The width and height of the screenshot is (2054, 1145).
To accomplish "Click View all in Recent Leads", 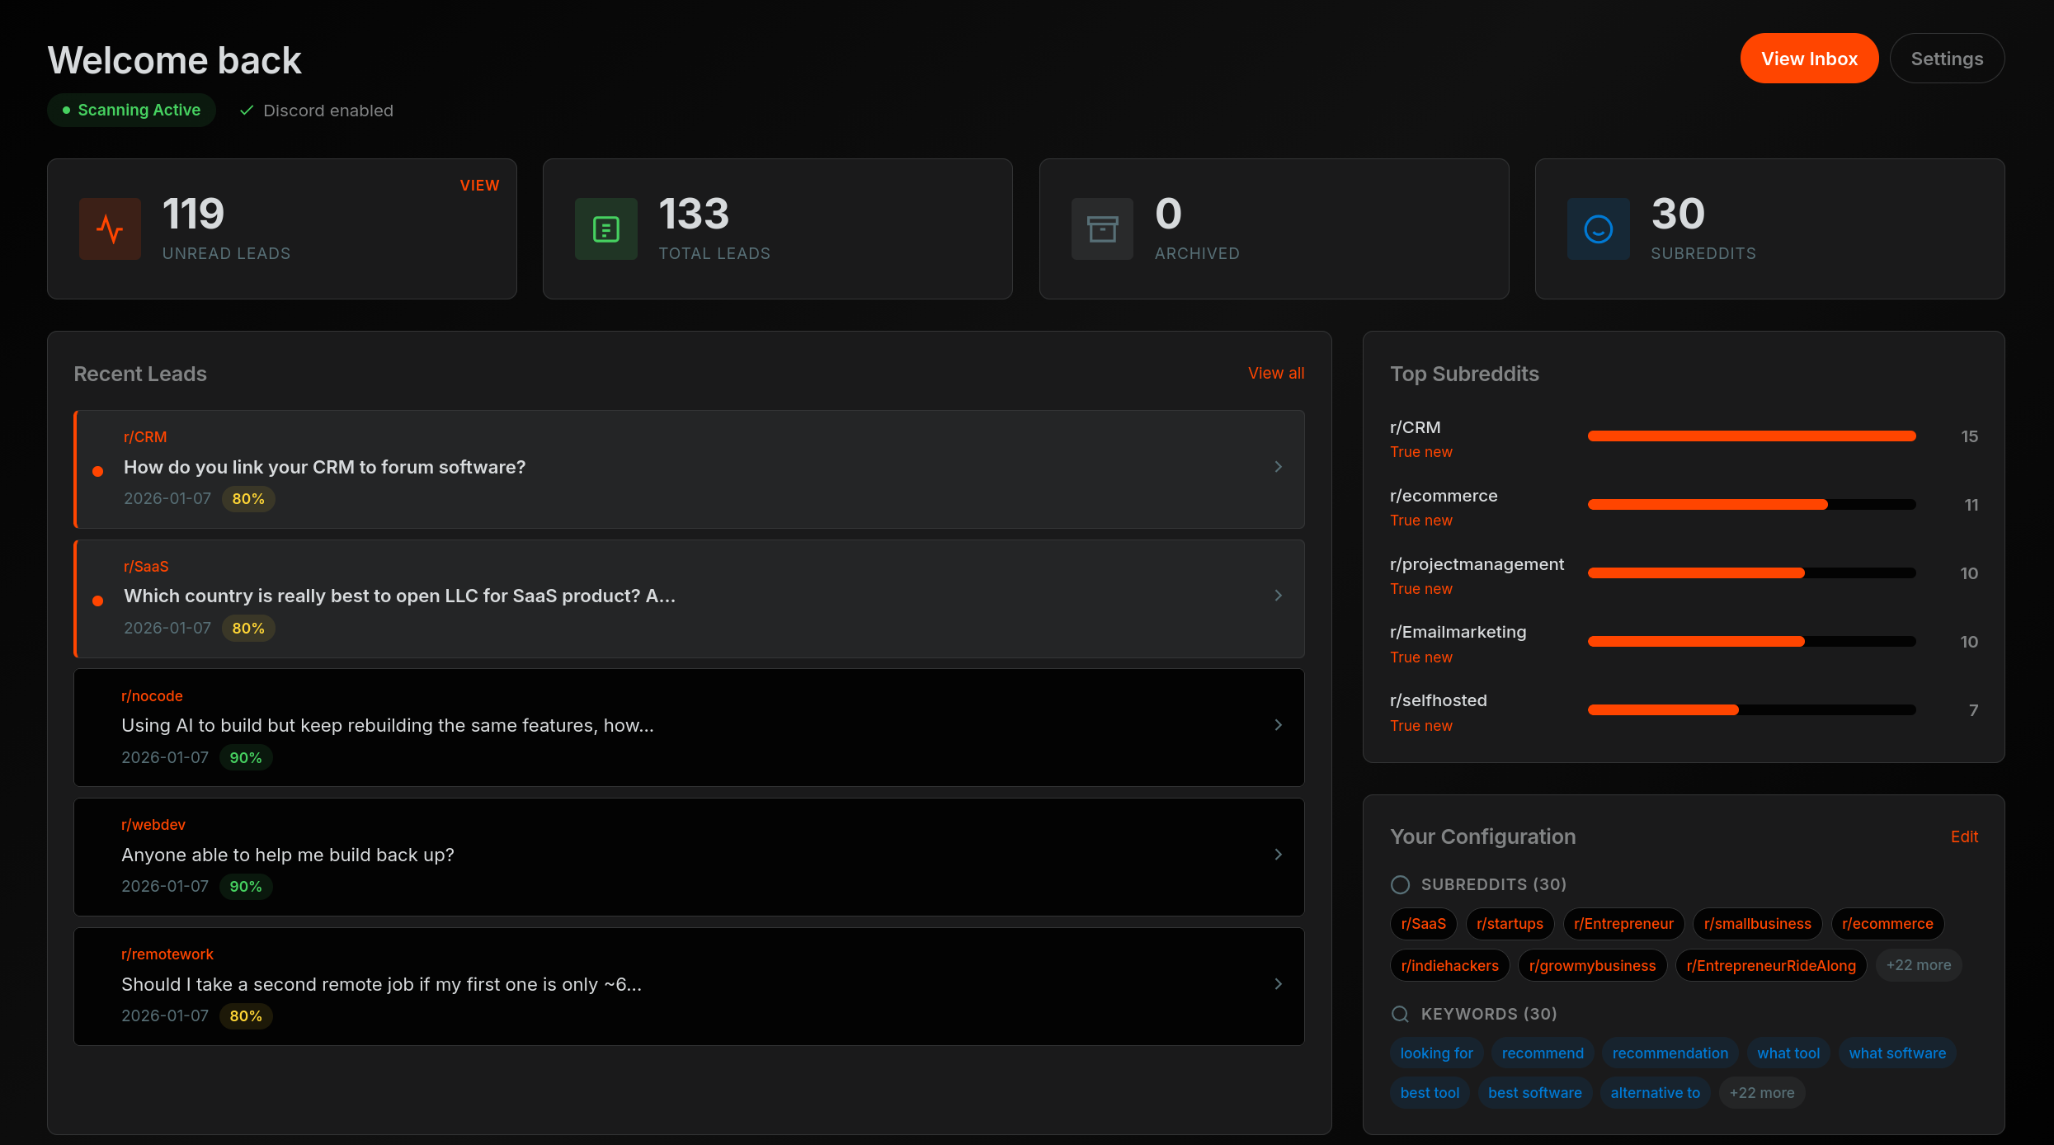I will point(1275,373).
